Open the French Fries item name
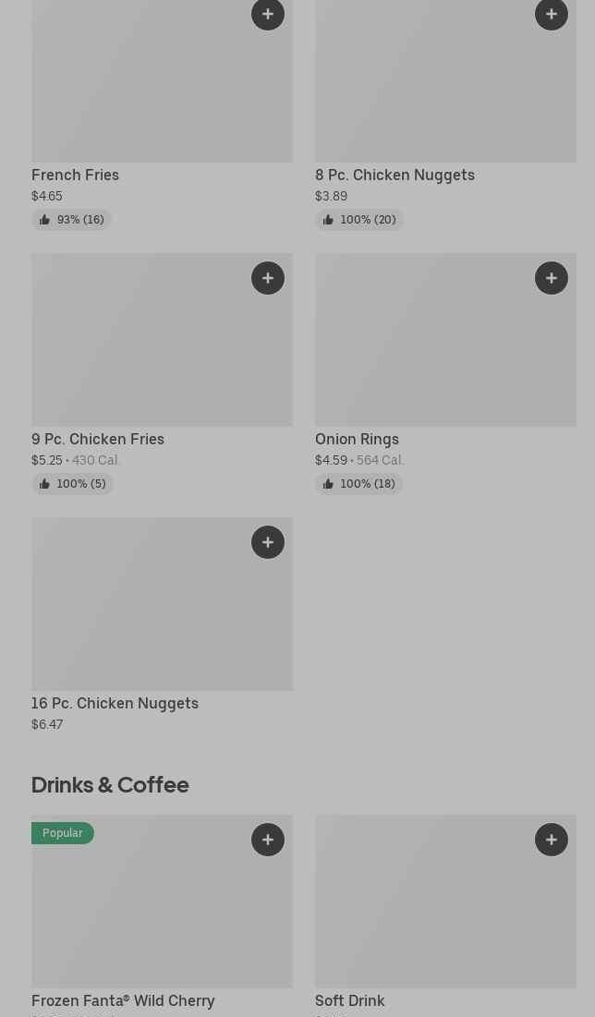Image resolution: width=595 pixels, height=1017 pixels. [76, 175]
